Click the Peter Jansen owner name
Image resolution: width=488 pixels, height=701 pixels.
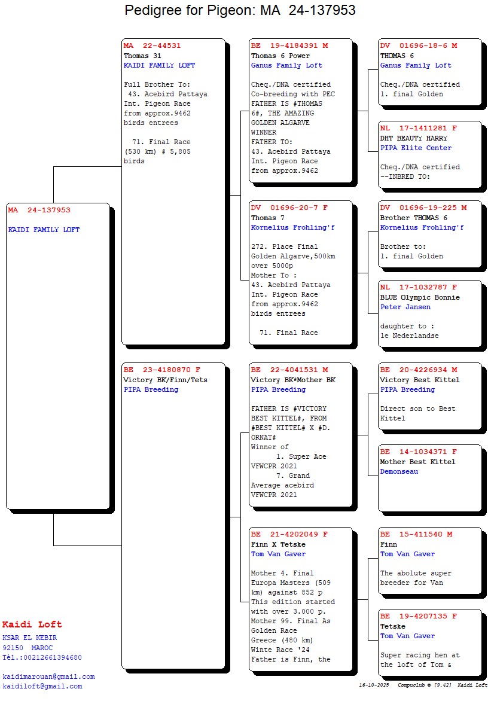[405, 307]
